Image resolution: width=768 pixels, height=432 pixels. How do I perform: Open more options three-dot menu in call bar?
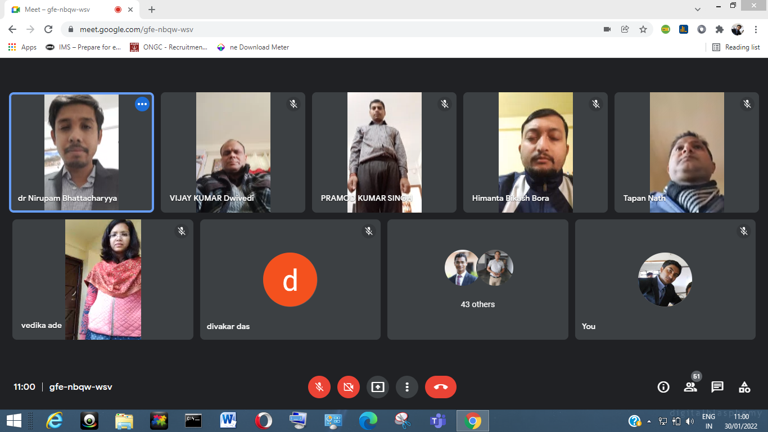coord(407,387)
